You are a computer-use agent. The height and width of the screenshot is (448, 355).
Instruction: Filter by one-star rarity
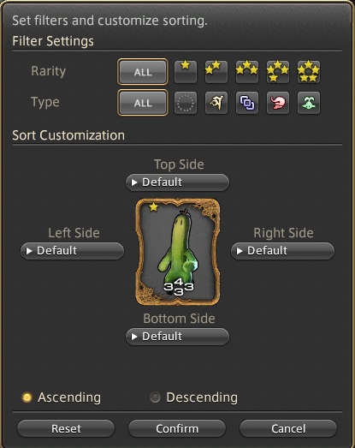tap(186, 71)
